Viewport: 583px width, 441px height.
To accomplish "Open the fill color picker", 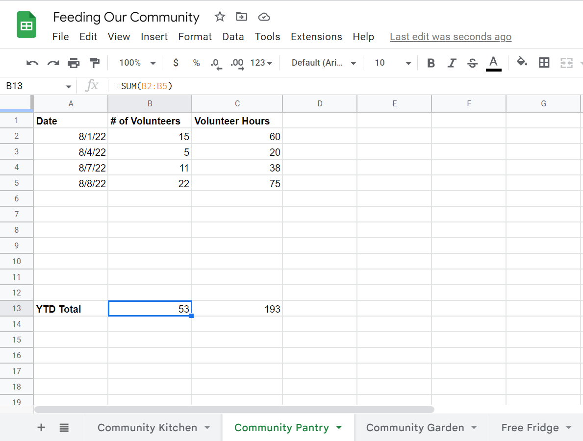I will coord(522,63).
